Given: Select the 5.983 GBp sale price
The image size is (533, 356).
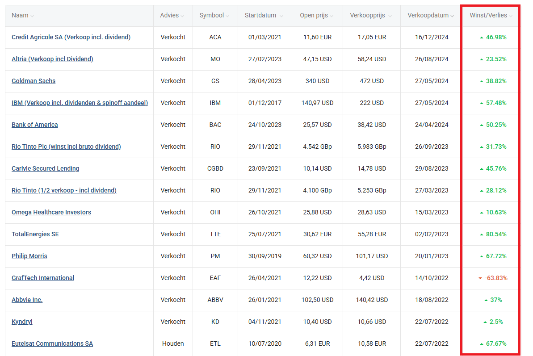Looking at the screenshot, I should click(x=372, y=147).
